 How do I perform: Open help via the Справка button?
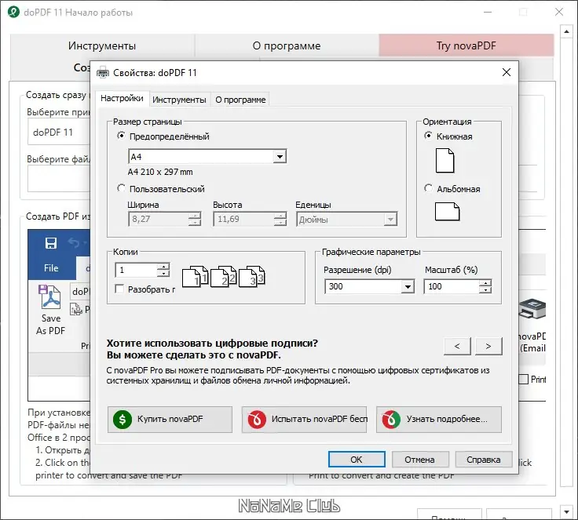(x=484, y=460)
